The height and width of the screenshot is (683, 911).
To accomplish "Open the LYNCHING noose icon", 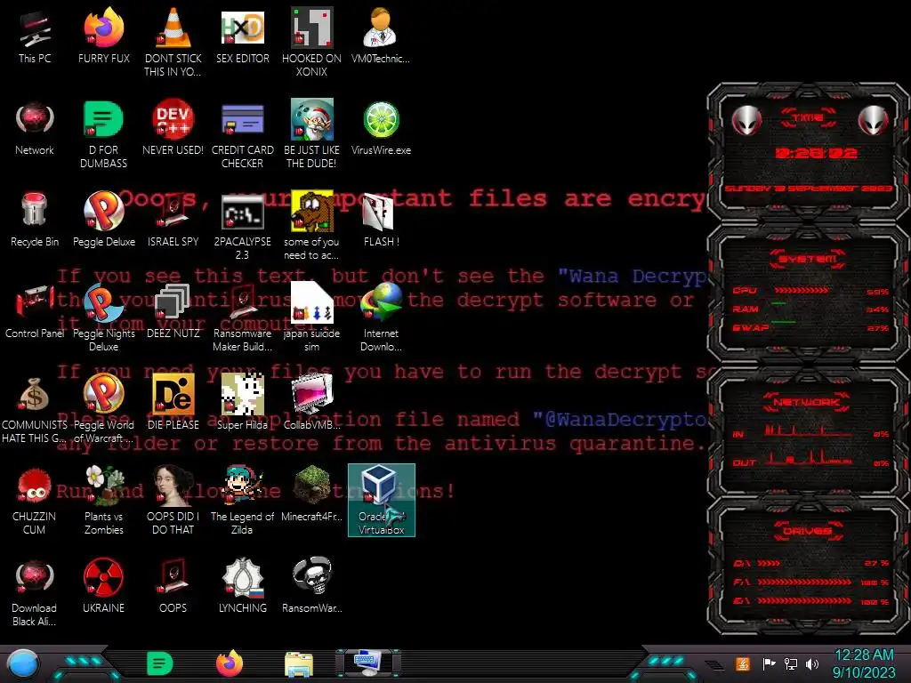I will pos(242,587).
